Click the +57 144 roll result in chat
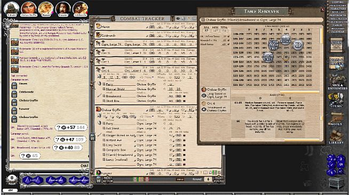This screenshot has height=195, width=349. 71,127
